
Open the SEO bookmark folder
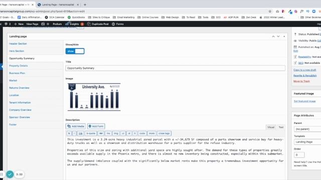click(x=216, y=17)
